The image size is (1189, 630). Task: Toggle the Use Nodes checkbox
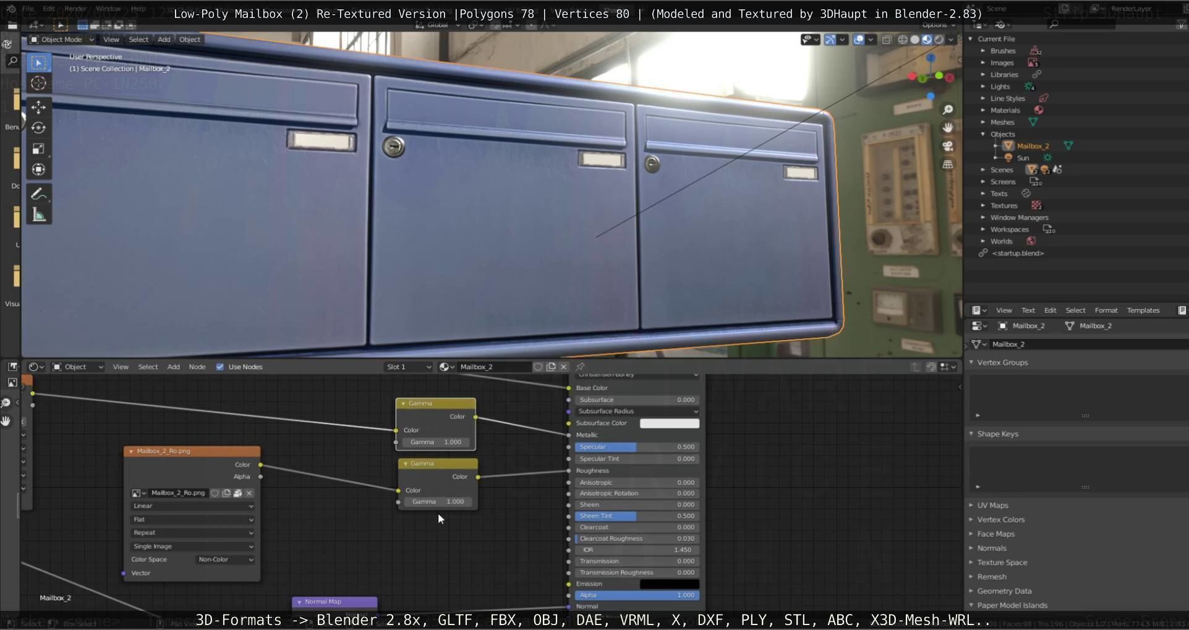(x=219, y=367)
